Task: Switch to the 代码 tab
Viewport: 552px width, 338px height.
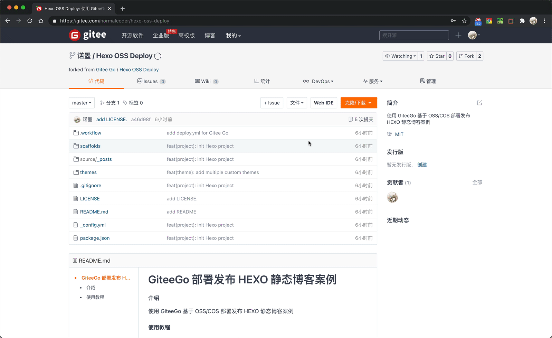Action: pos(96,81)
